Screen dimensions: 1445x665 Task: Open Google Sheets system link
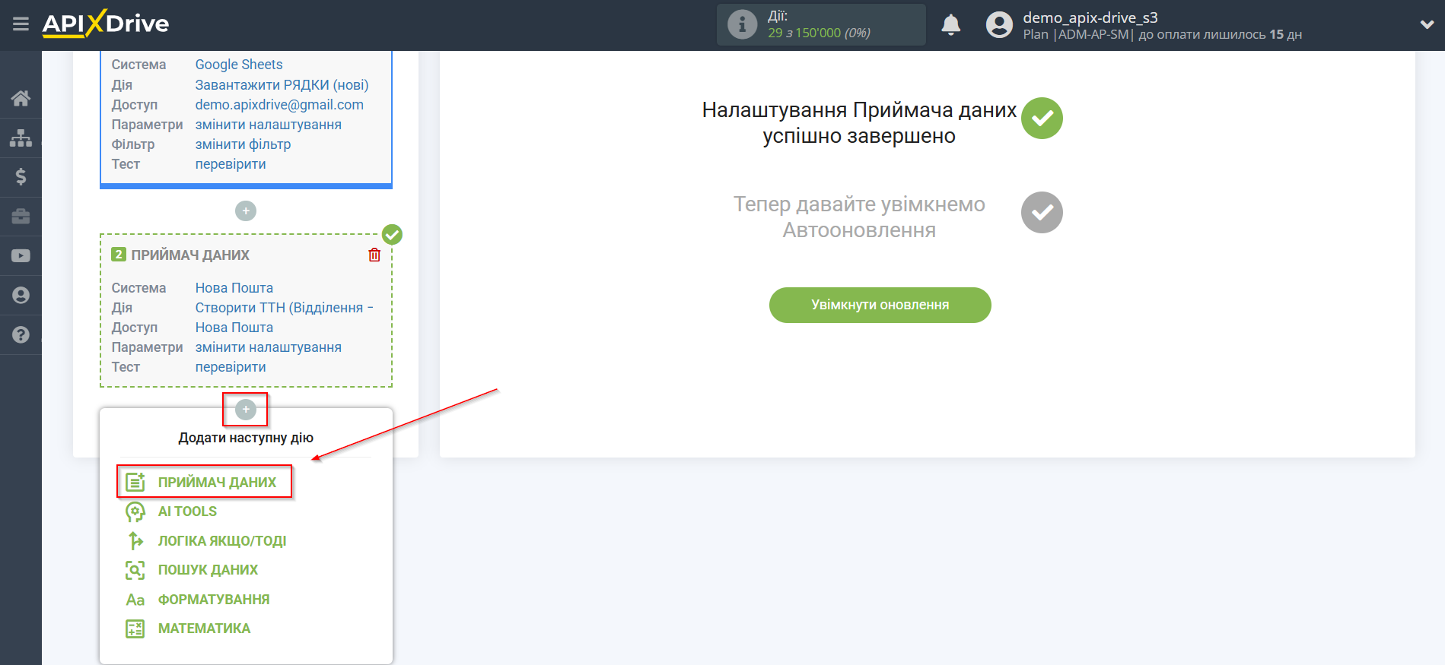[x=239, y=65]
